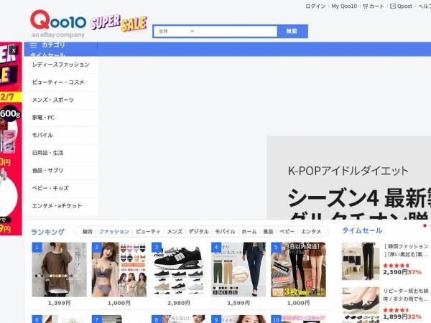Open the left SUPER SALE side advertisement

click(11, 139)
